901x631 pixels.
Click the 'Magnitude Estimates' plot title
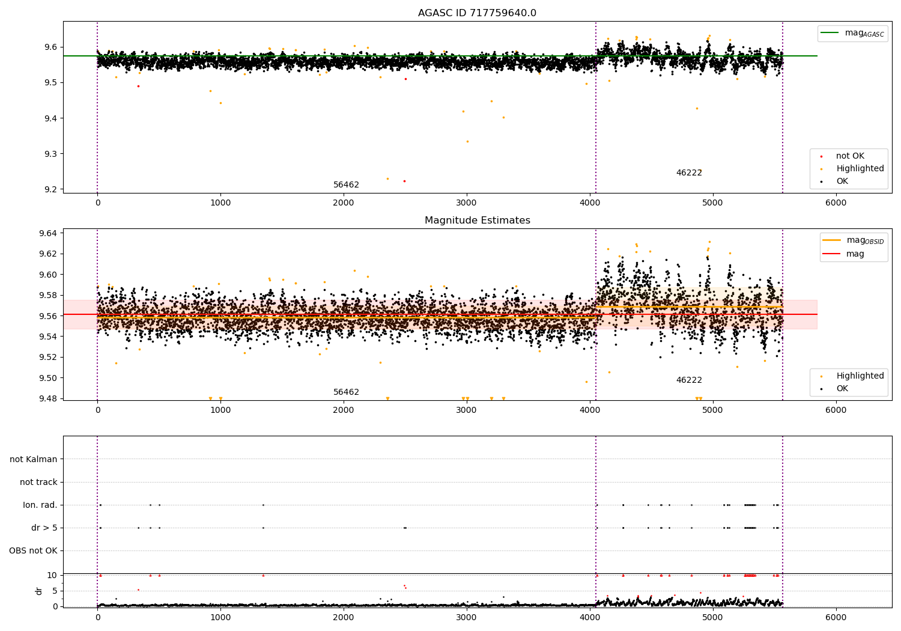coord(477,221)
